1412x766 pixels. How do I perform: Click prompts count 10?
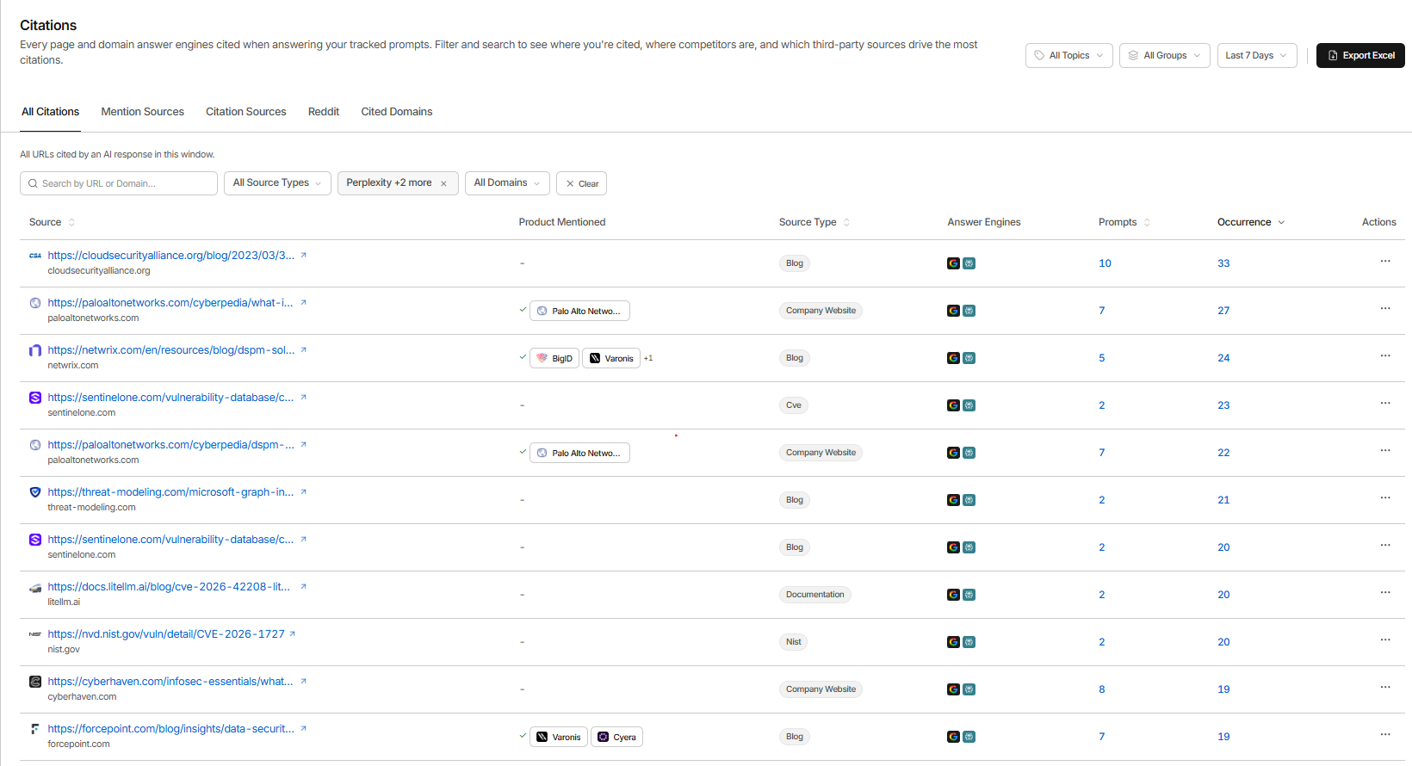click(x=1105, y=263)
